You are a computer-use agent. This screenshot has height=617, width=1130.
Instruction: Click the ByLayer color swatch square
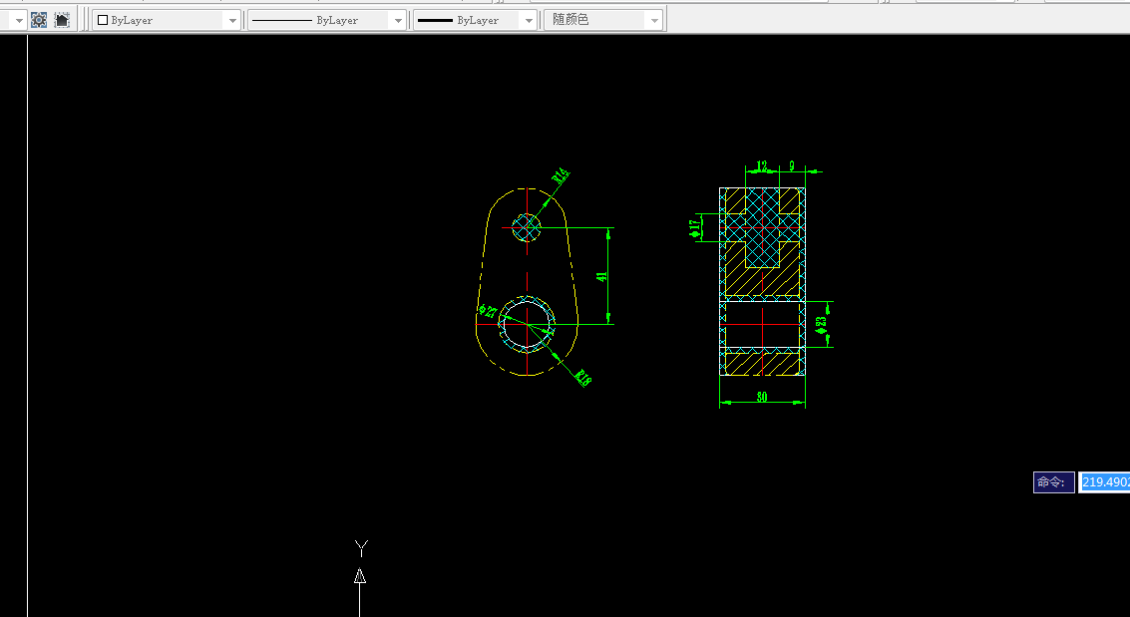coord(103,20)
